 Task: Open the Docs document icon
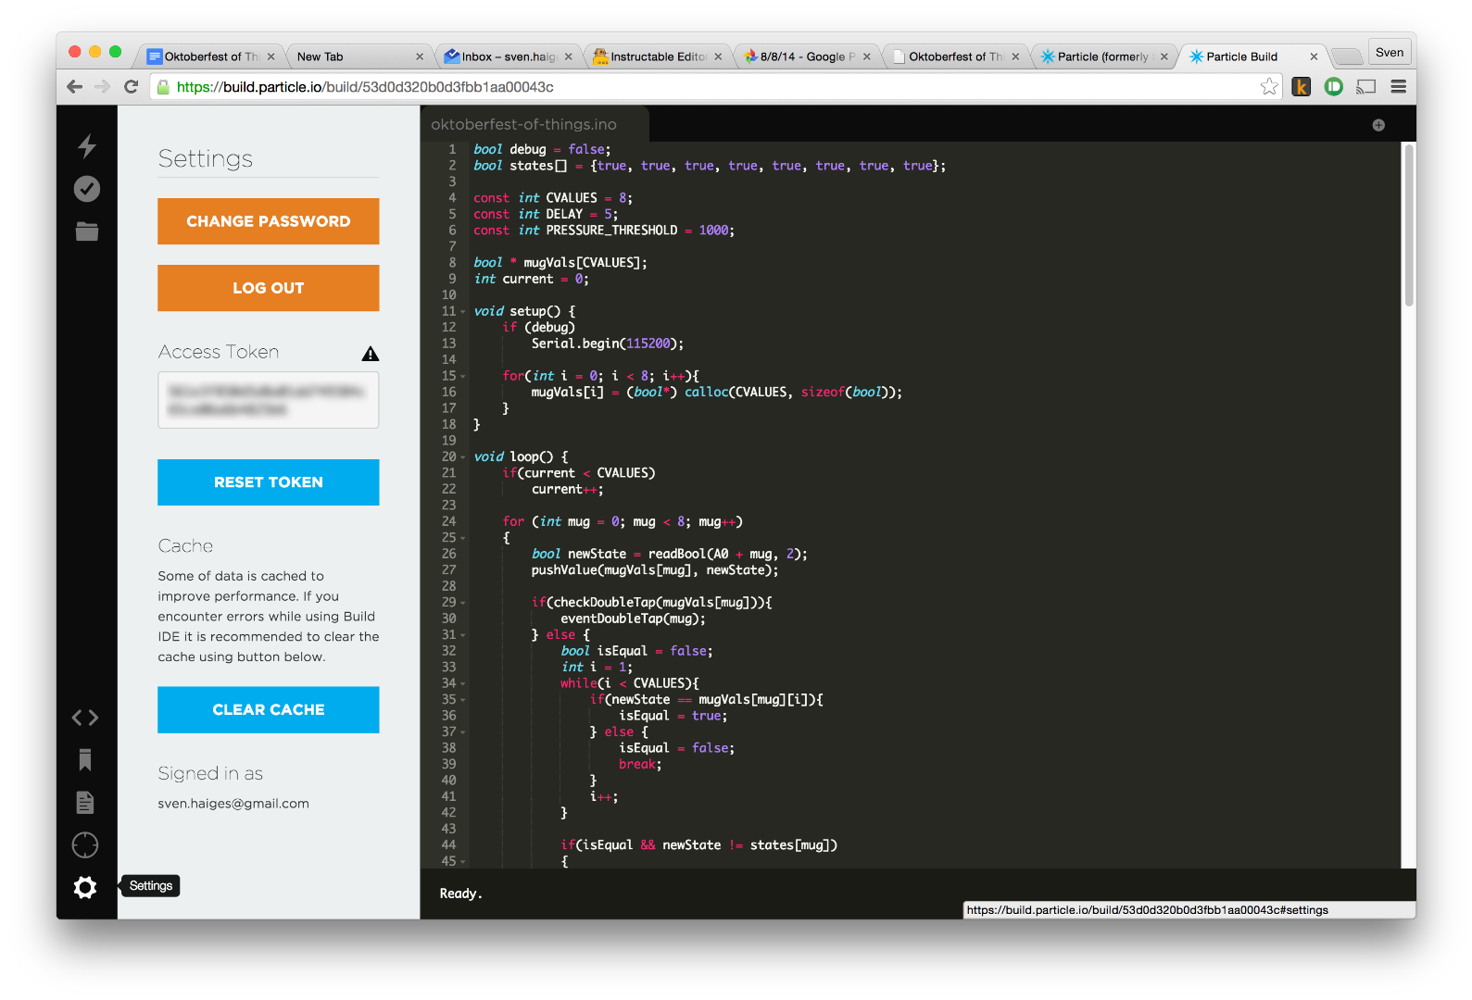click(x=85, y=803)
